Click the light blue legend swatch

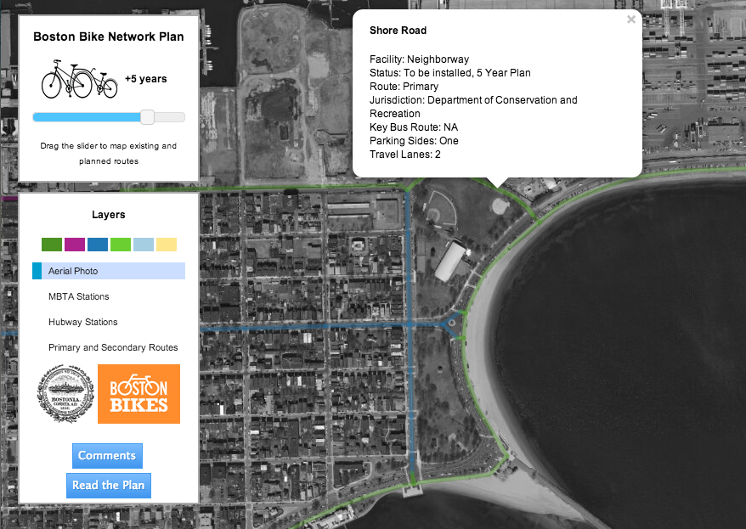tap(144, 245)
